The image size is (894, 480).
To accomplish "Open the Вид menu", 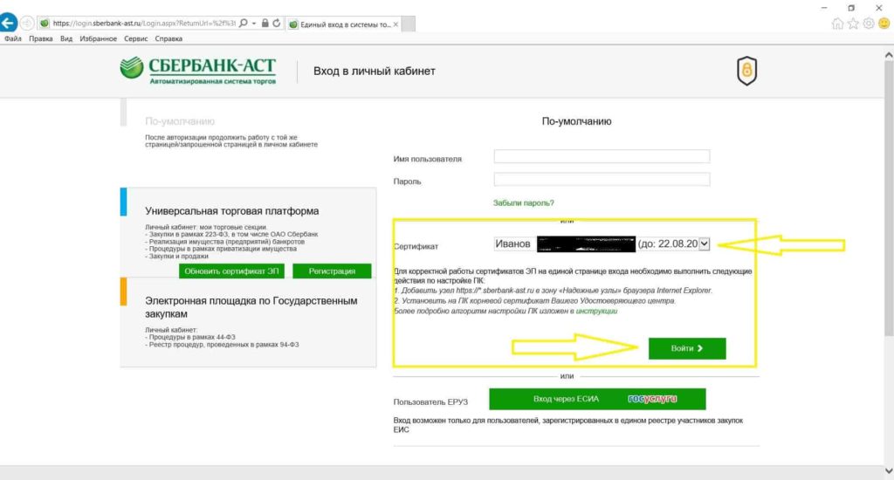I will pos(66,38).
